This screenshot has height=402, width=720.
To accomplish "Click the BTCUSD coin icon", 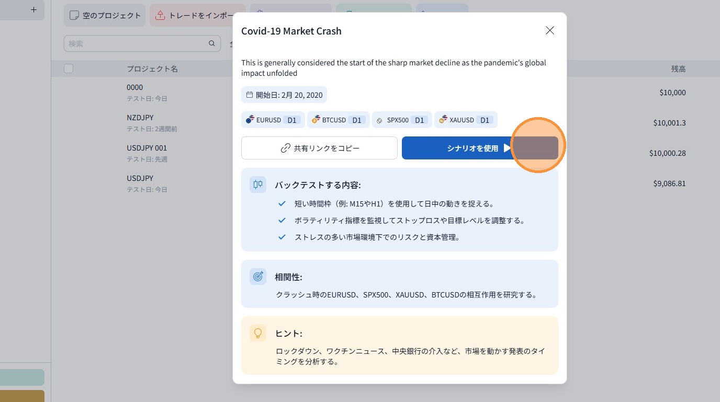I will point(316,120).
